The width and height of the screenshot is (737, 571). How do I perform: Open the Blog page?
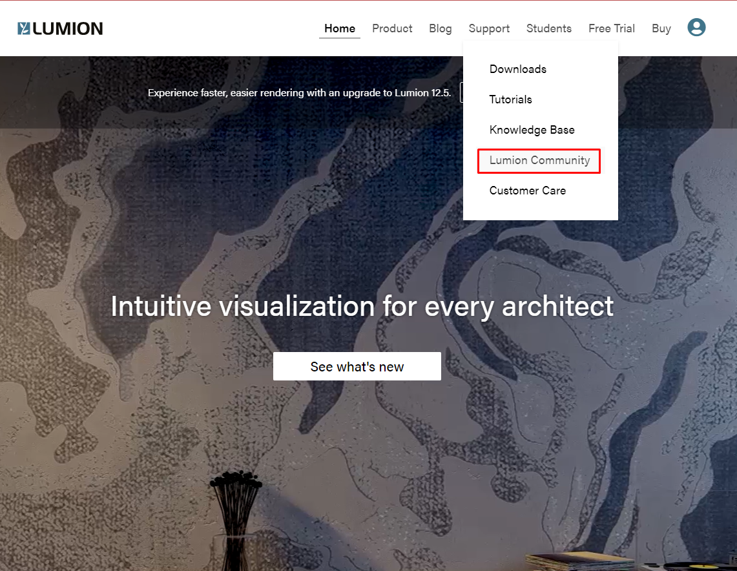pos(440,28)
